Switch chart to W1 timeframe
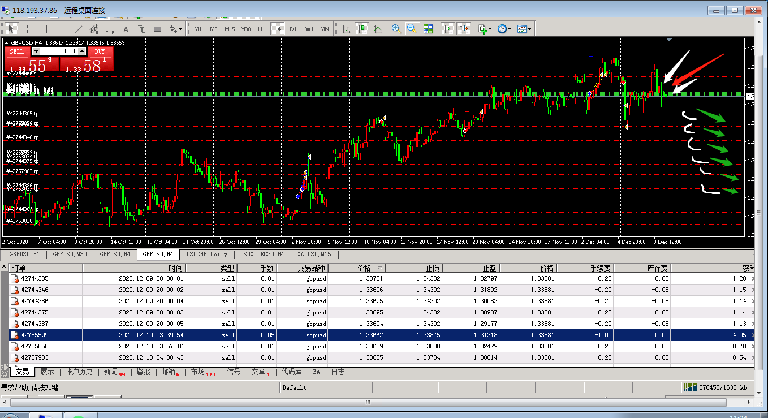The image size is (768, 418). point(309,29)
